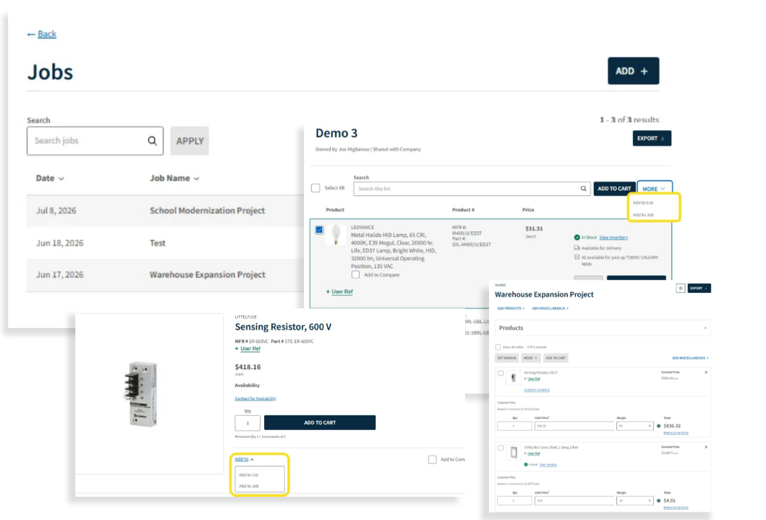Click the magnifier icon in Demo 3 list search

point(584,188)
